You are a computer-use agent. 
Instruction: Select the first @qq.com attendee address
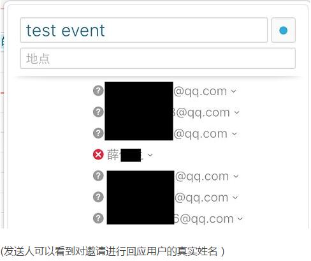click(x=166, y=91)
